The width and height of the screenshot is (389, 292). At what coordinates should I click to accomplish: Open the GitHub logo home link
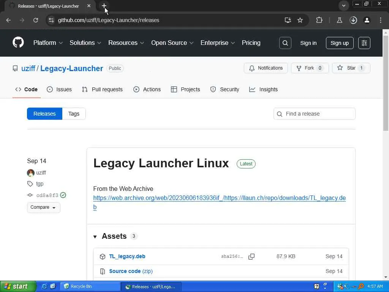point(18,43)
